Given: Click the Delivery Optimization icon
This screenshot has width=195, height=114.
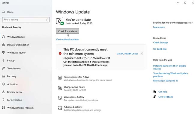Looking at the screenshot, I should [x=4, y=45].
